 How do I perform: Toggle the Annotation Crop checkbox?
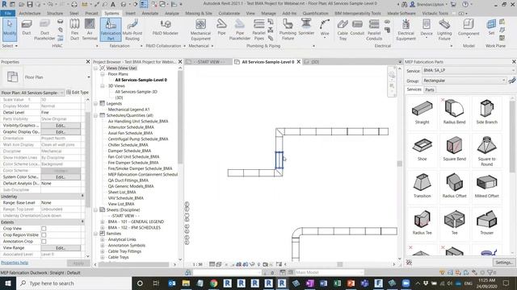pyautogui.click(x=44, y=242)
